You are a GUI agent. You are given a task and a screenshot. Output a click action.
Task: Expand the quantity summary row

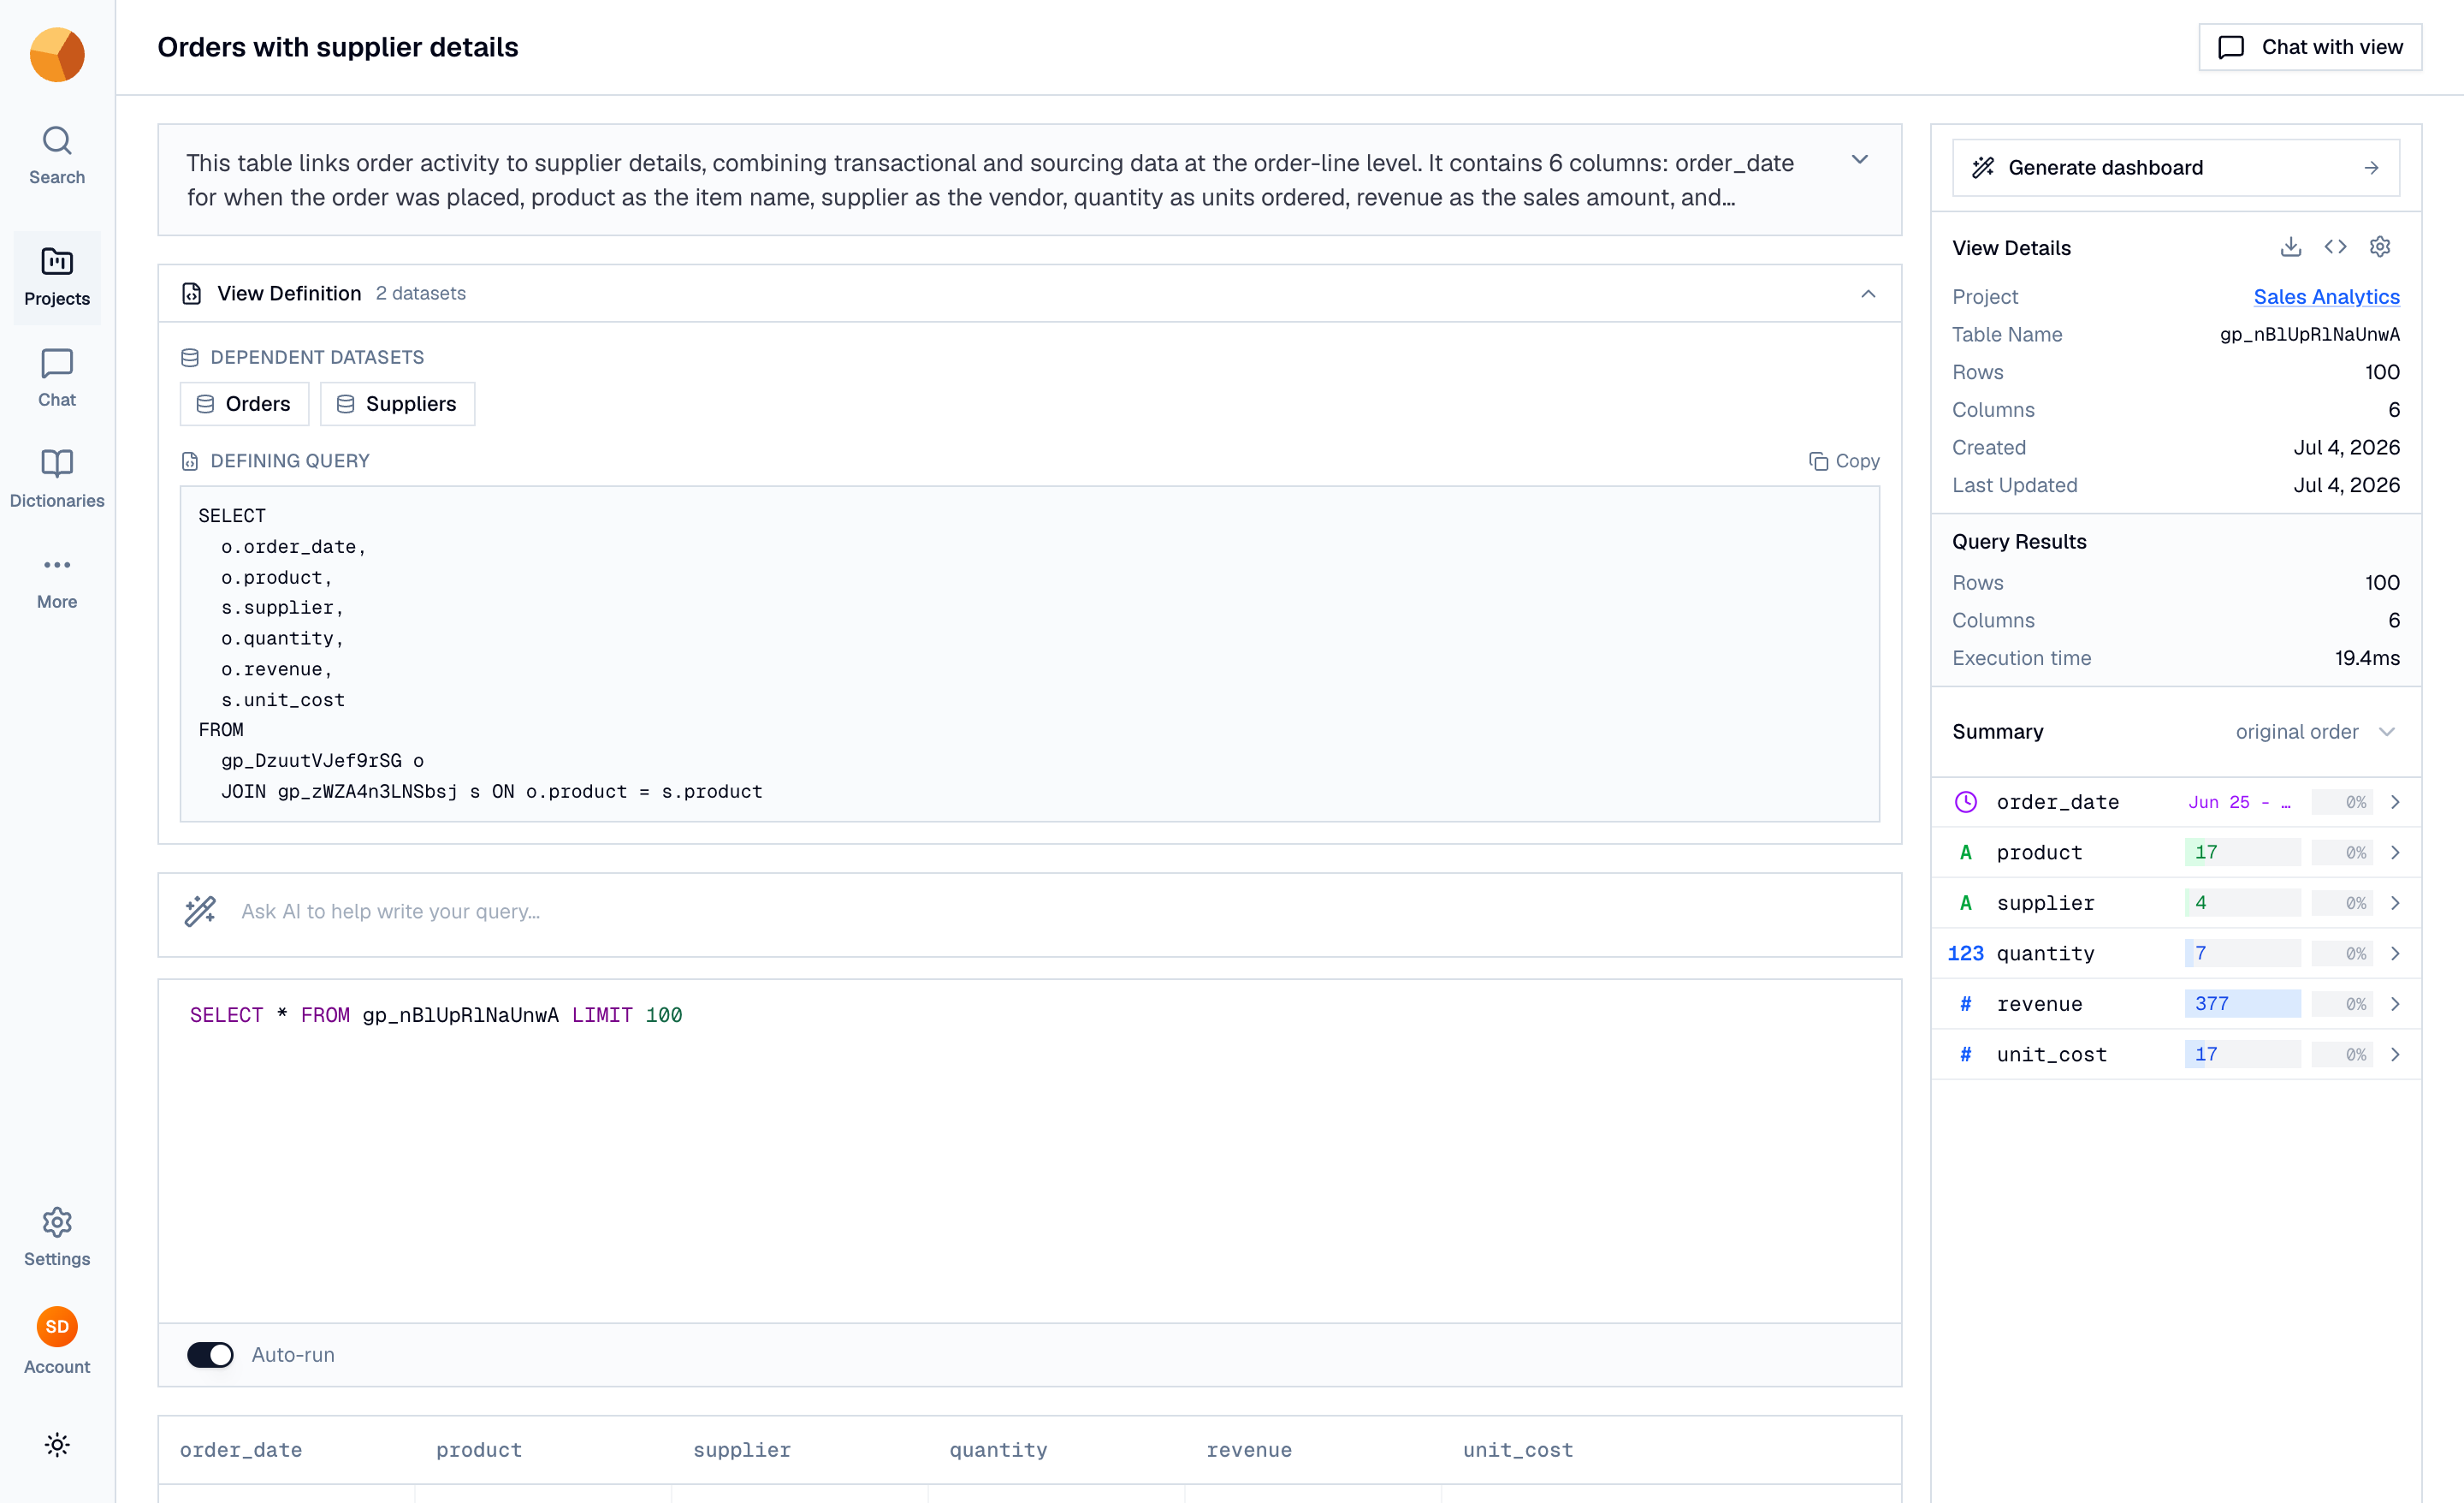[2394, 953]
